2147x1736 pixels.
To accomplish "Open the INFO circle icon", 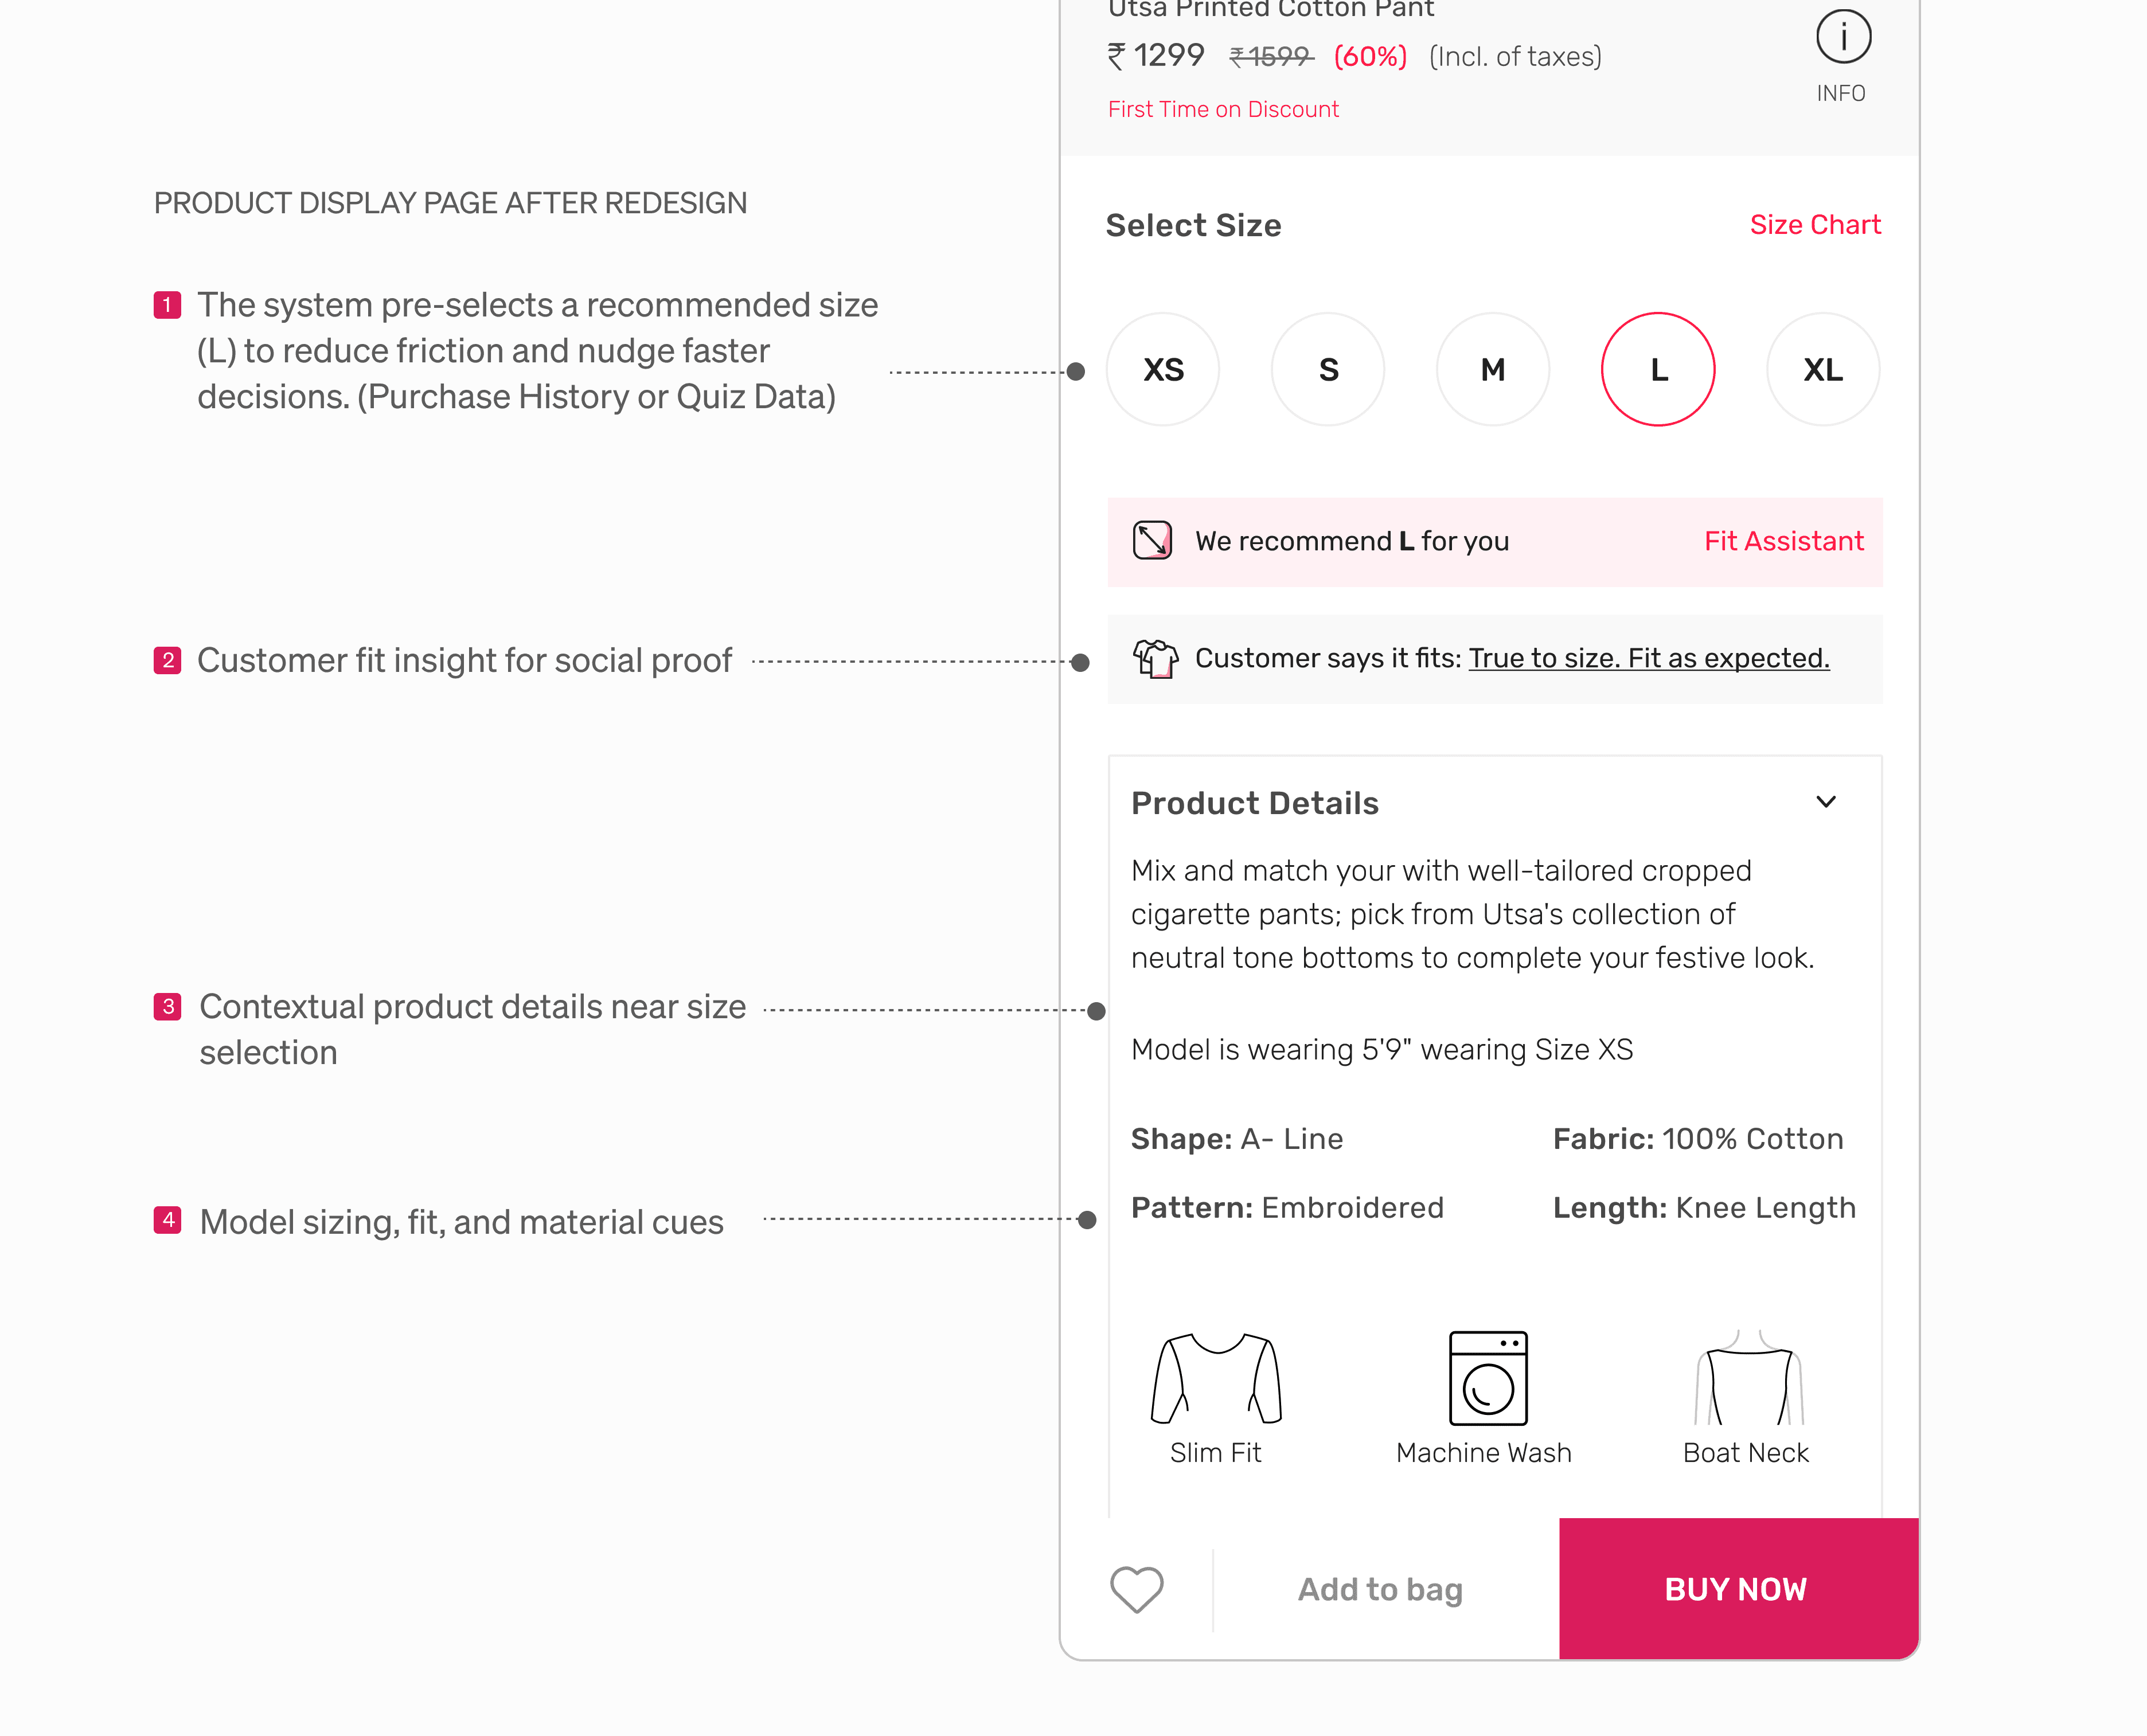I will pyautogui.click(x=1842, y=38).
